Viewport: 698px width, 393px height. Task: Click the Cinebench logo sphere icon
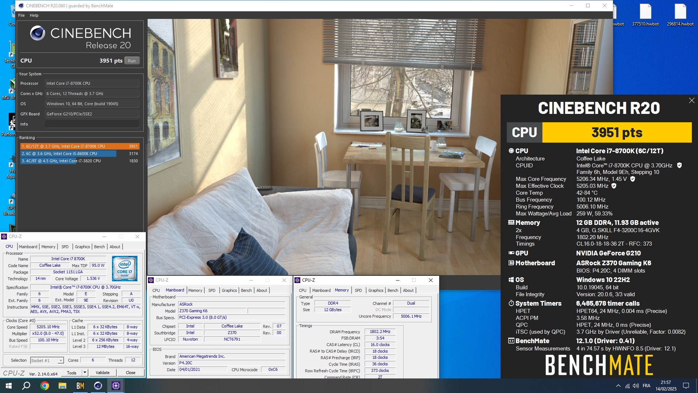tap(37, 33)
